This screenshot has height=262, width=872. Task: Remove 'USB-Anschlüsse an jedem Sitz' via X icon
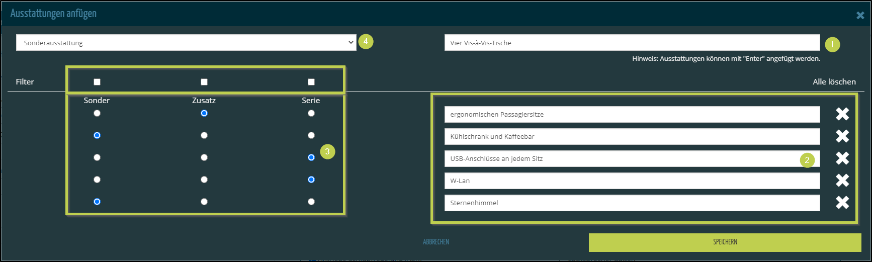click(842, 158)
